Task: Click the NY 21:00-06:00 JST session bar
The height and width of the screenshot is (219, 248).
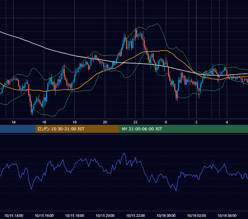Action: coord(183,129)
